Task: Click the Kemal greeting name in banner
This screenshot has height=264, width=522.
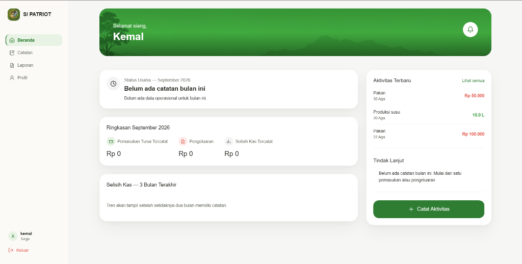Action: 128,37
